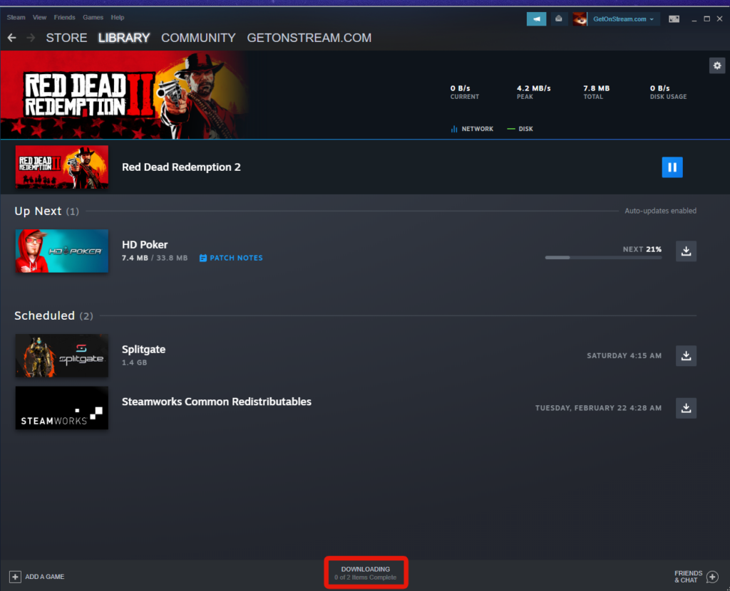Download Steamworks Common Redistributables now
Screen dimensions: 730x591
tap(686, 408)
